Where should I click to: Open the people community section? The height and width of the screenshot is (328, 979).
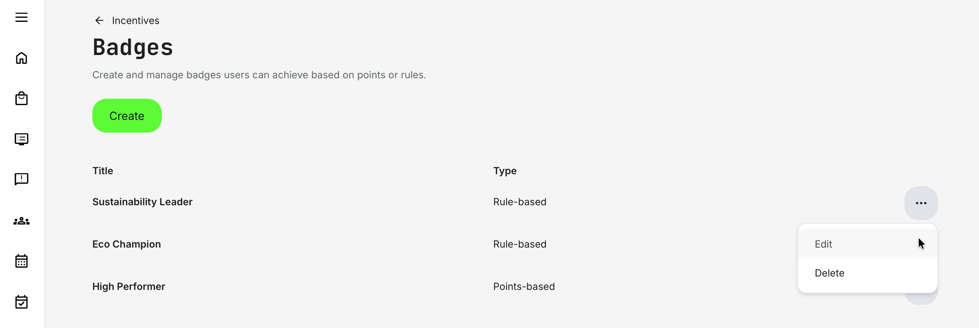pyautogui.click(x=21, y=221)
